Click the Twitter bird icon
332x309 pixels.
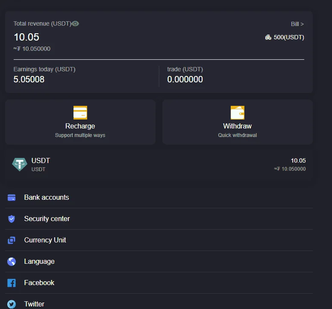pos(12,304)
